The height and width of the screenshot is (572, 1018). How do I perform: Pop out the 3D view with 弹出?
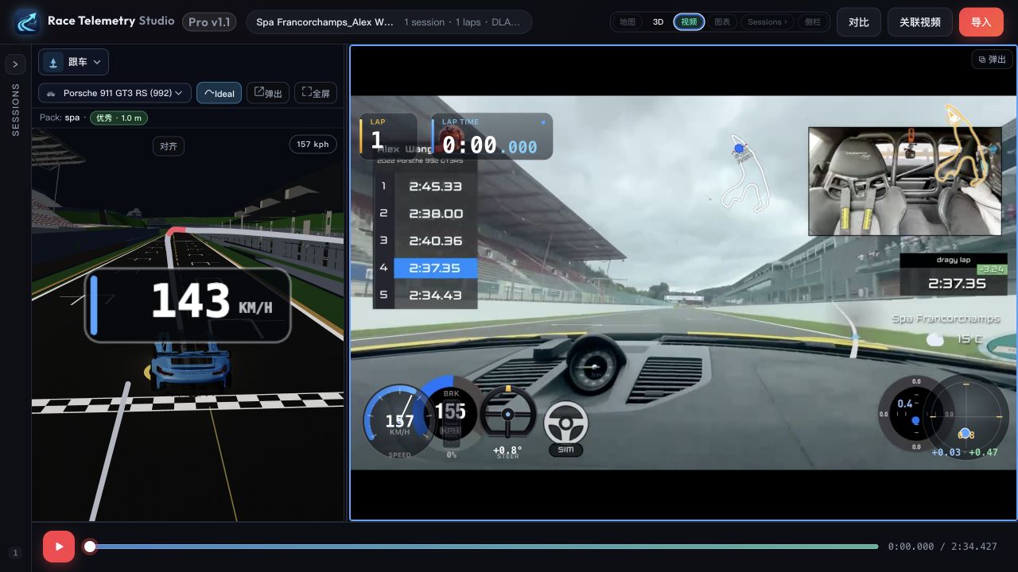click(268, 93)
